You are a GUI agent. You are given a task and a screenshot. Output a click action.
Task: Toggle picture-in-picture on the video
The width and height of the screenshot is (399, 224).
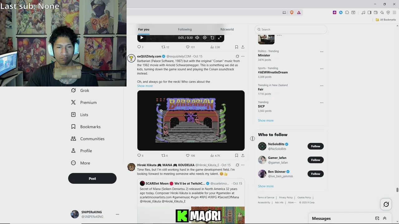212,38
